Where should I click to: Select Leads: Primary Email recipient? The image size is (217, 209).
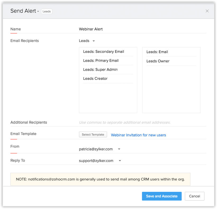point(101,61)
